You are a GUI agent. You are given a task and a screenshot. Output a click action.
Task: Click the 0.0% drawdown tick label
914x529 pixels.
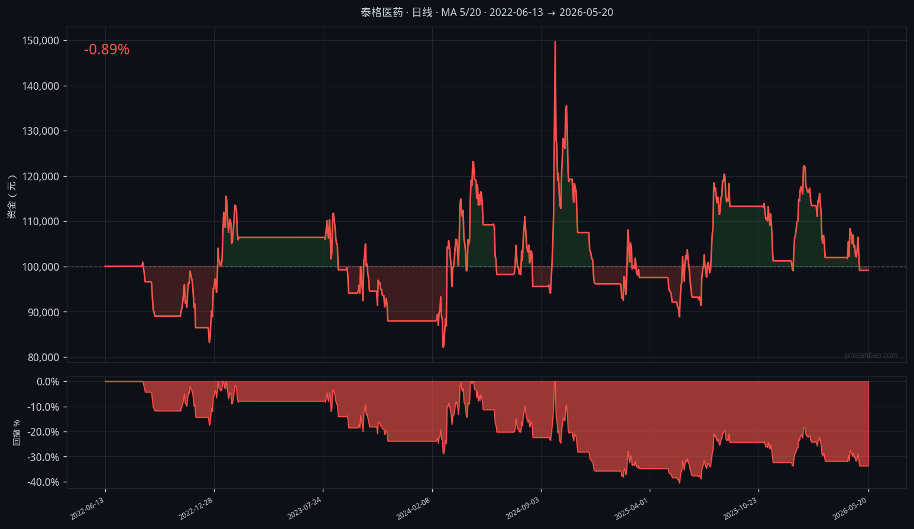tap(48, 382)
